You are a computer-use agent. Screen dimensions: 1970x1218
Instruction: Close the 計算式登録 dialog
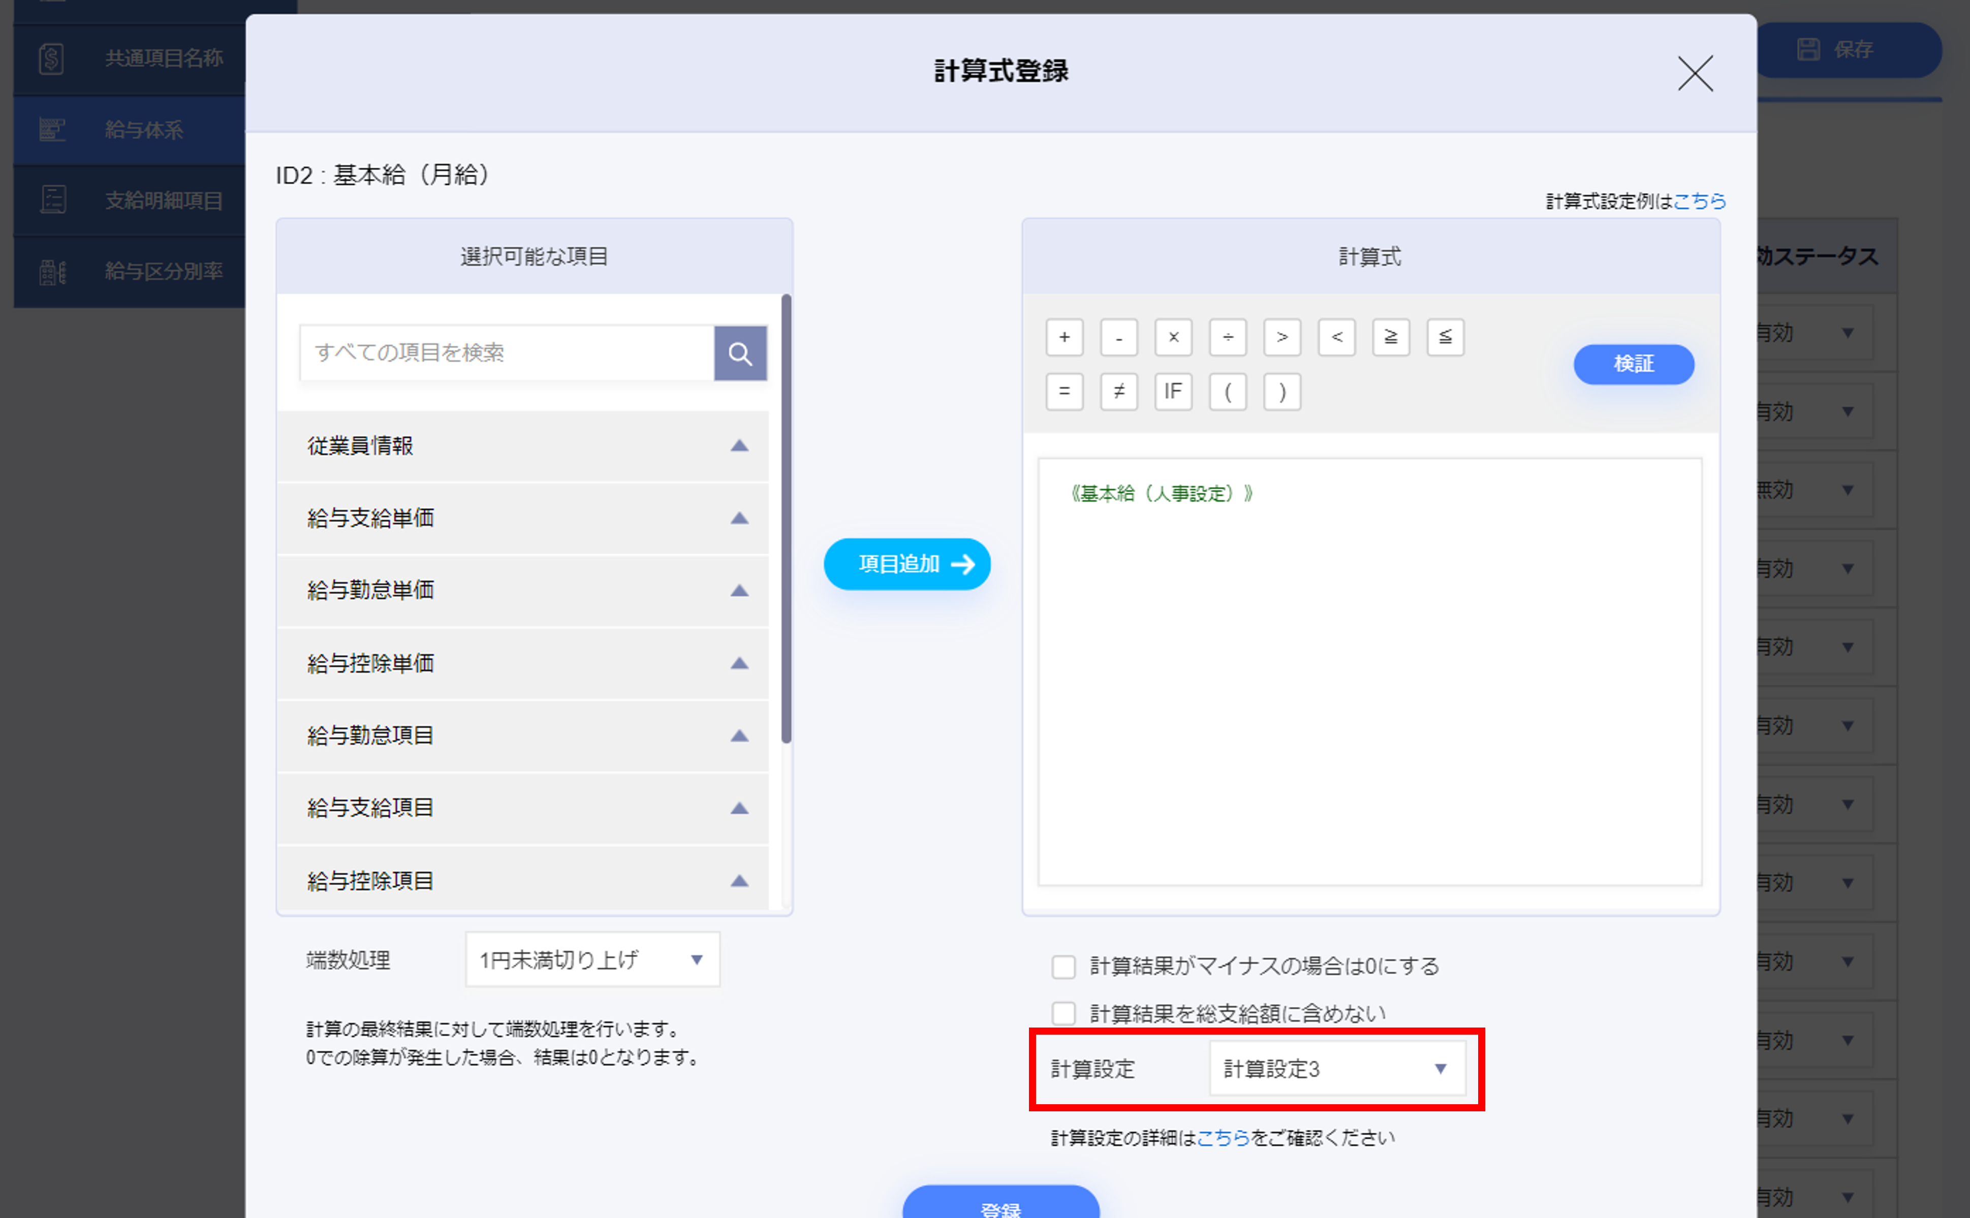(x=1695, y=73)
